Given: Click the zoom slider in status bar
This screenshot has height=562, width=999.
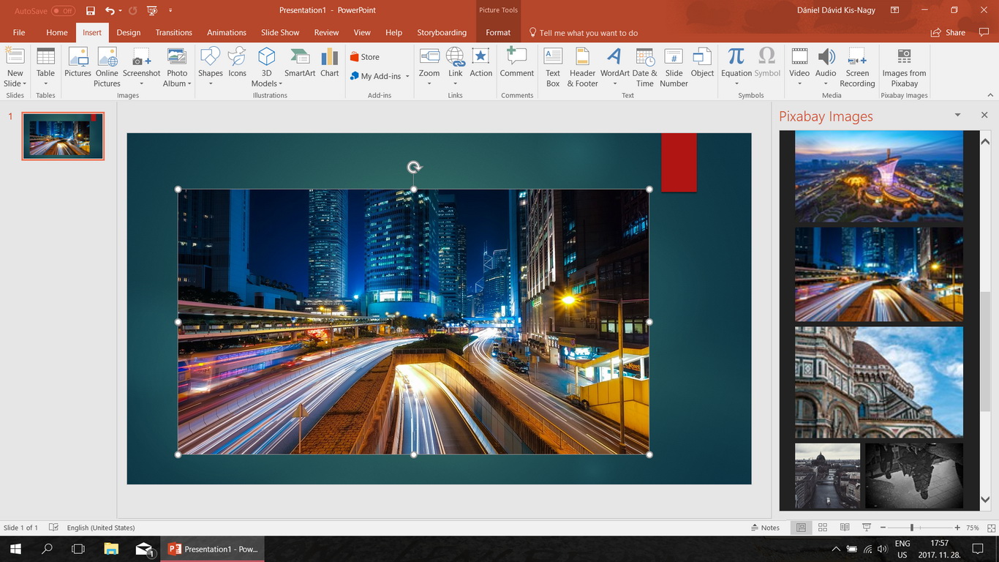Looking at the screenshot, I should (912, 528).
